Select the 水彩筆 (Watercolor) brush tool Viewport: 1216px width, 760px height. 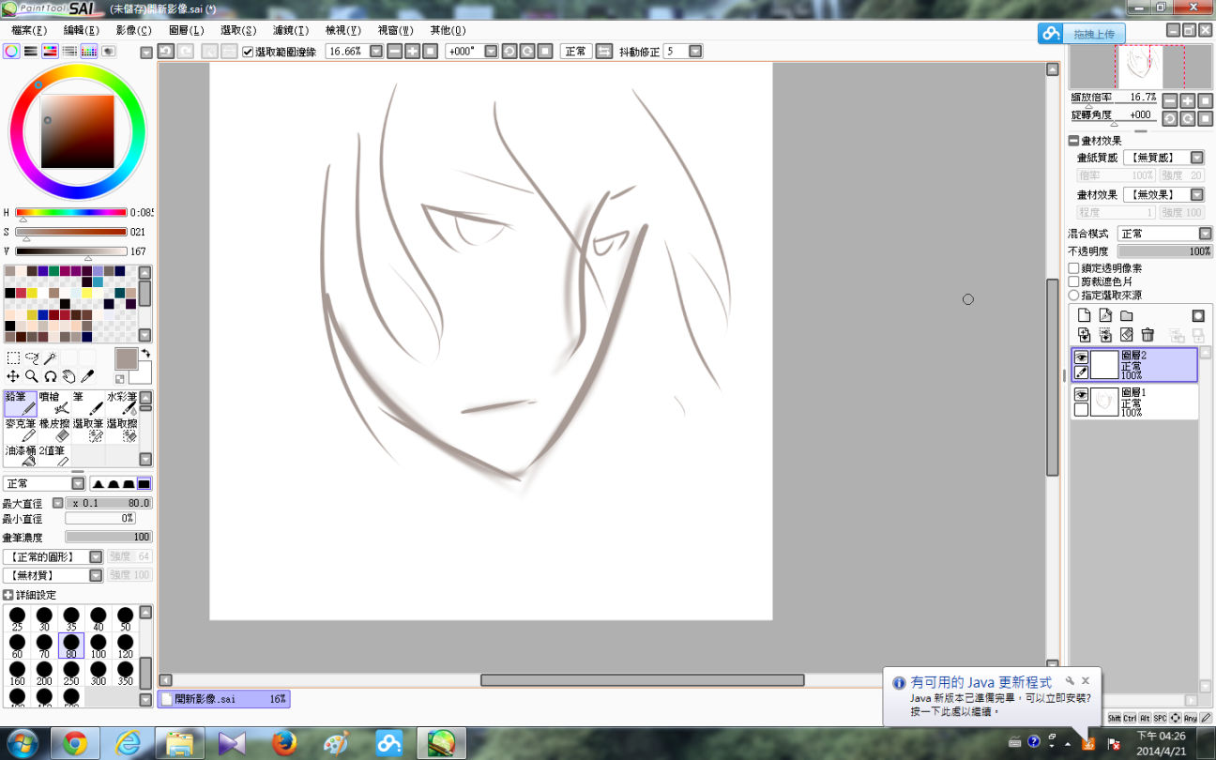(x=123, y=403)
